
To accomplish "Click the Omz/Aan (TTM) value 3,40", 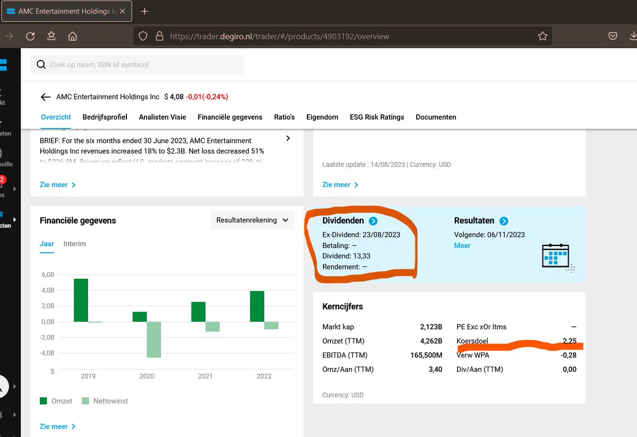I will coord(435,370).
